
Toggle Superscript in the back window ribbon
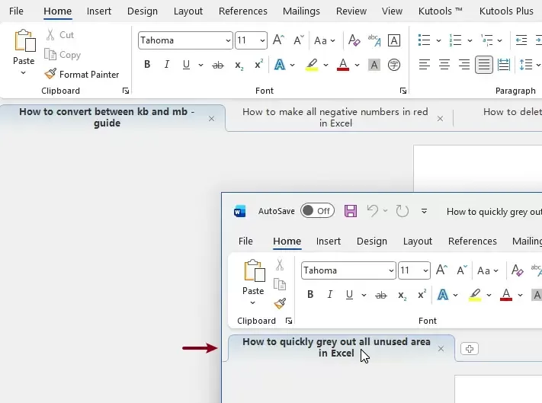click(x=258, y=65)
